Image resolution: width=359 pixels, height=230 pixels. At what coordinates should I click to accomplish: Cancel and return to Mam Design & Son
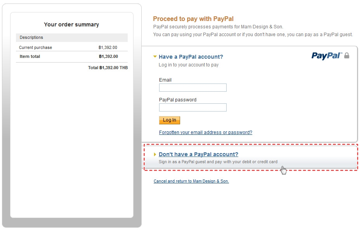pyautogui.click(x=191, y=181)
